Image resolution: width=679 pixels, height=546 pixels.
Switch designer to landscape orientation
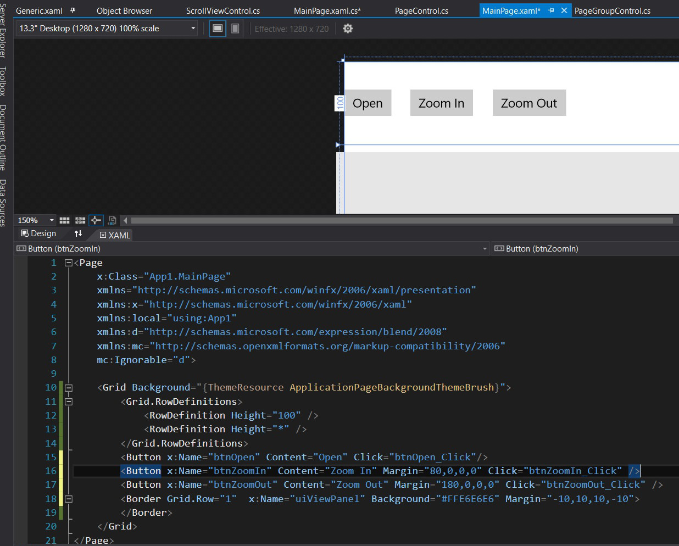click(x=218, y=29)
